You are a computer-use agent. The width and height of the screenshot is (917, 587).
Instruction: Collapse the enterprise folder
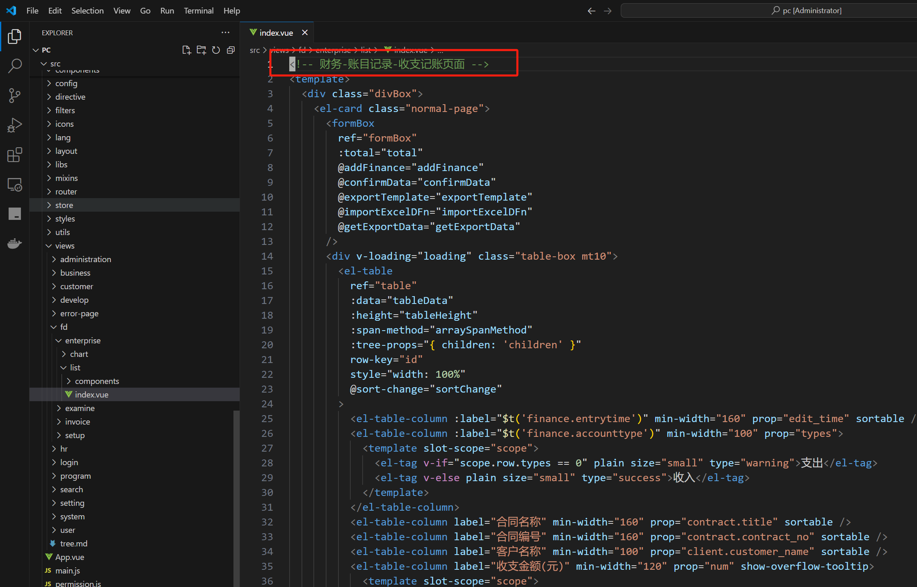point(135,340)
